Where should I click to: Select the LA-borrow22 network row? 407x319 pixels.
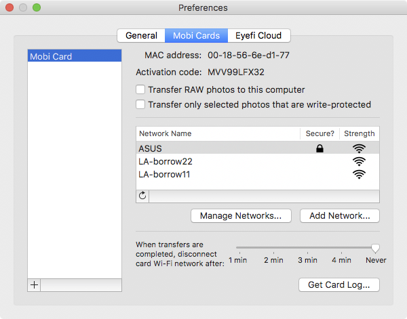point(217,161)
